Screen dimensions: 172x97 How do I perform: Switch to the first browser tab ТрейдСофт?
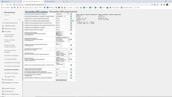coord(11,2)
